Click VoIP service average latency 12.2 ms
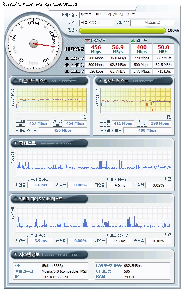Viewport: 183px width, 292px height. pos(120,241)
